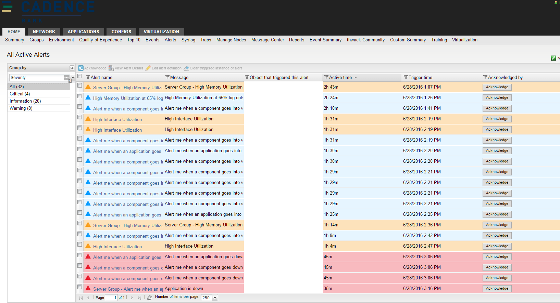Viewport: 560px width, 303px height.
Task: Open the Severity group-by dropdown
Action: [73, 78]
